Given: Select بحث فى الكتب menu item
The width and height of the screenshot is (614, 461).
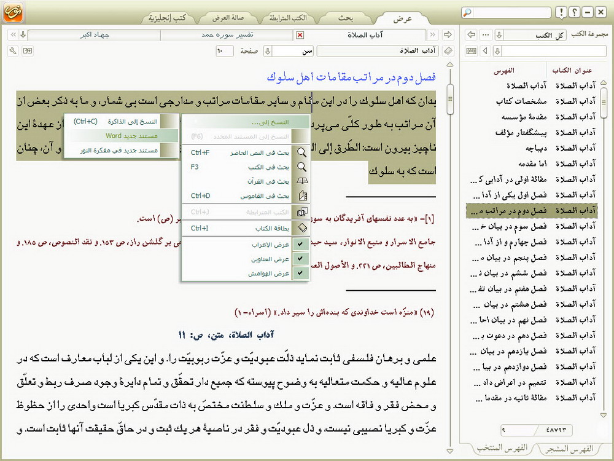Looking at the screenshot, I should pos(246,167).
